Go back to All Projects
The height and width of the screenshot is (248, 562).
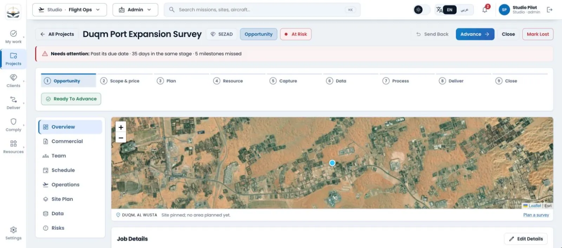57,34
